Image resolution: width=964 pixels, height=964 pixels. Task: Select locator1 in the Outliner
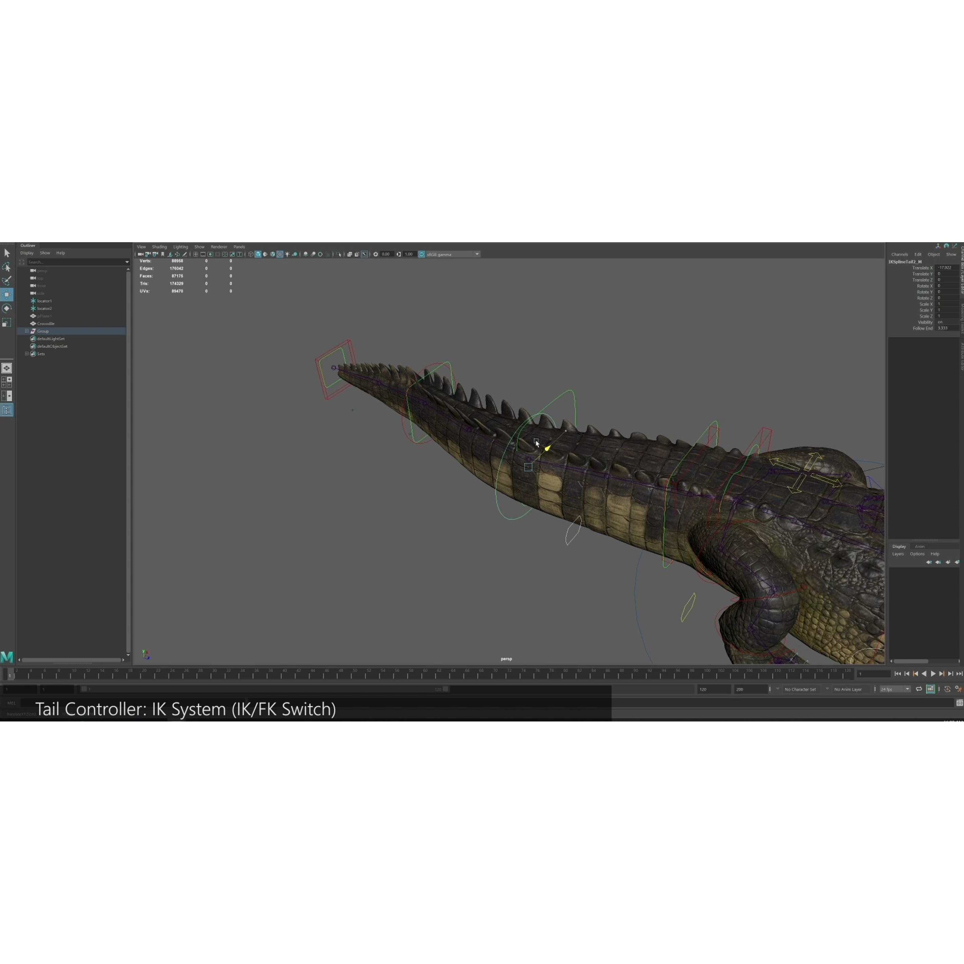click(x=44, y=301)
